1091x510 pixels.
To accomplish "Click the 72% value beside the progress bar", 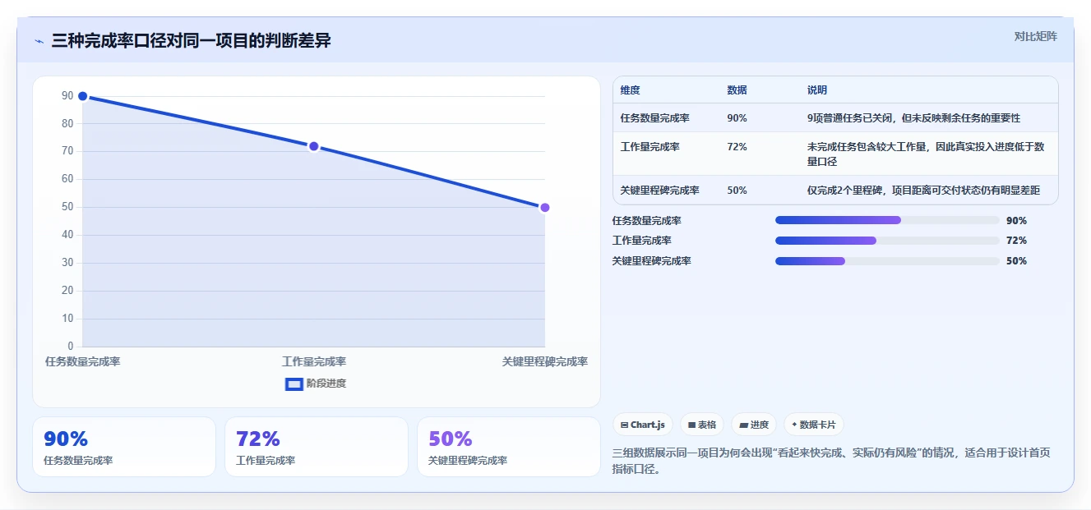I will 1016,241.
